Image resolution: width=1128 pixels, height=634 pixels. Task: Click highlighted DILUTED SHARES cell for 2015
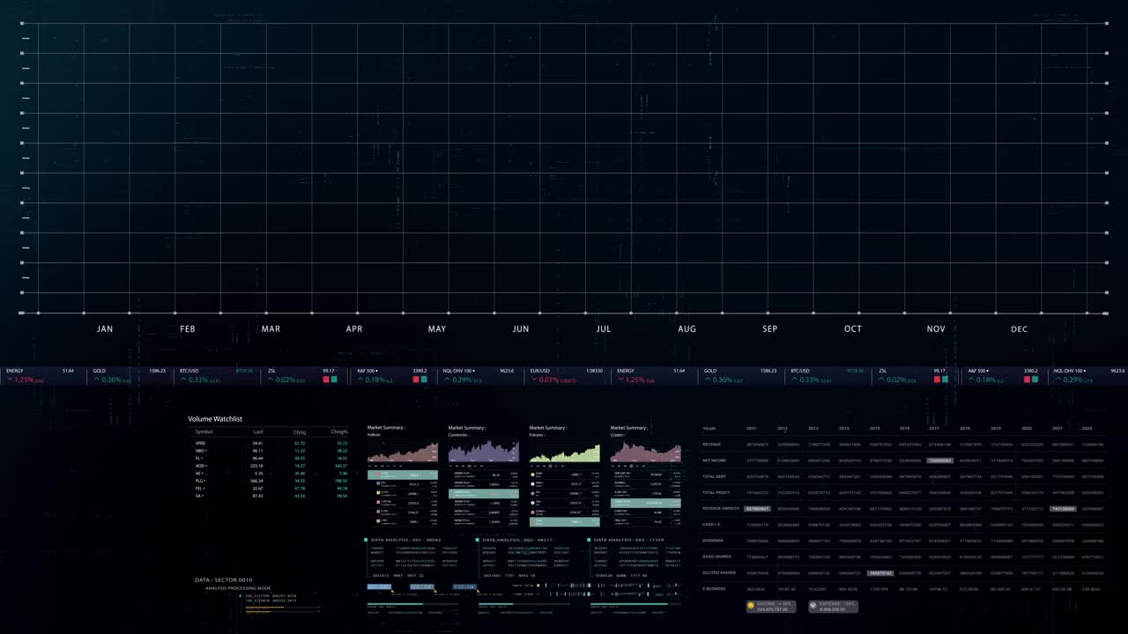click(x=880, y=573)
